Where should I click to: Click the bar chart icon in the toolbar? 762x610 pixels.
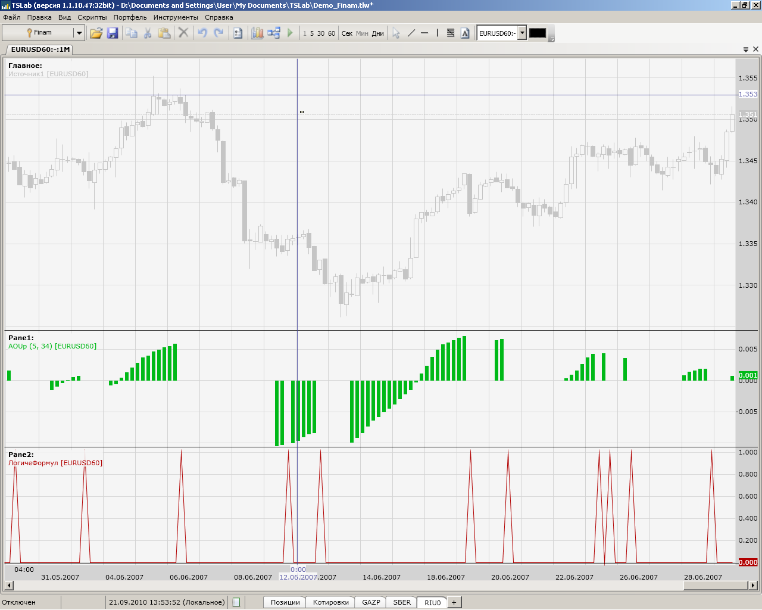257,33
